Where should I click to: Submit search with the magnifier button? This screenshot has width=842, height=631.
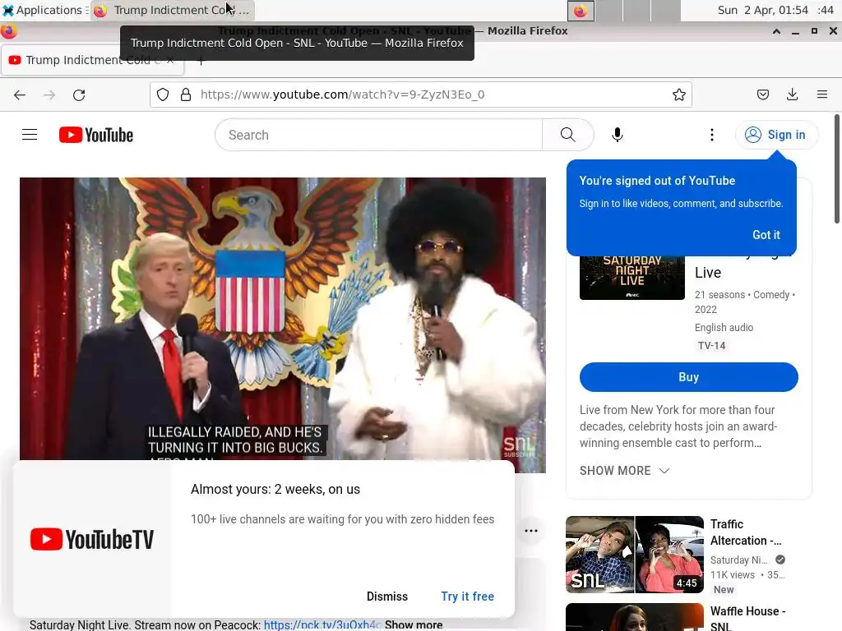pyautogui.click(x=567, y=135)
